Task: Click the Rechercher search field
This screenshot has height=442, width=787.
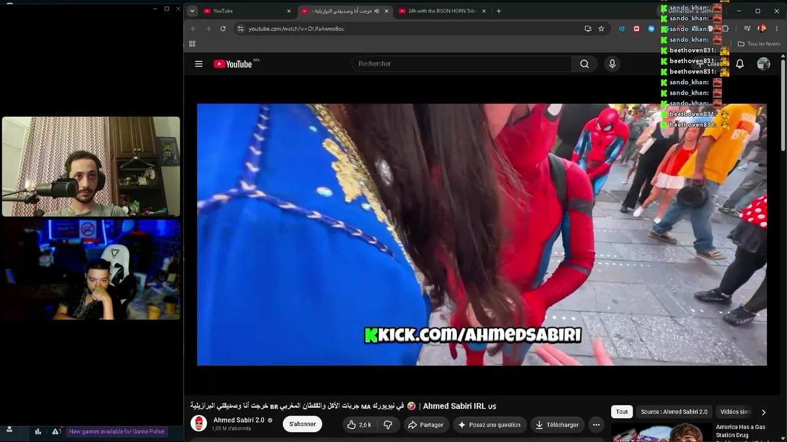Action: 461,64
